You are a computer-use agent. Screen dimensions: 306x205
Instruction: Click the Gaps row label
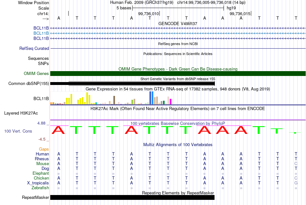point(44,149)
